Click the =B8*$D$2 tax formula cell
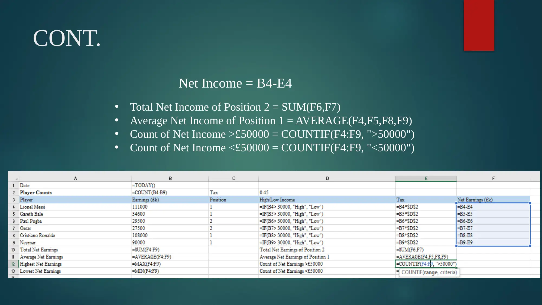The image size is (542, 305). coord(426,235)
